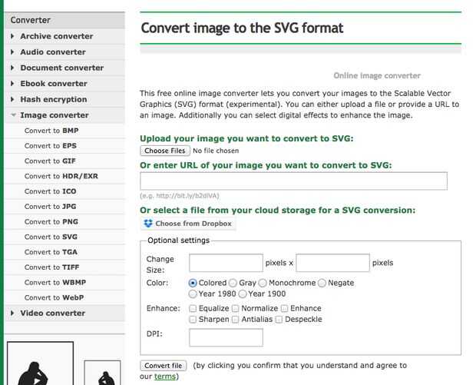The width and height of the screenshot is (476, 385).
Task: Tick the Despeckle checkbox
Action: coord(279,319)
